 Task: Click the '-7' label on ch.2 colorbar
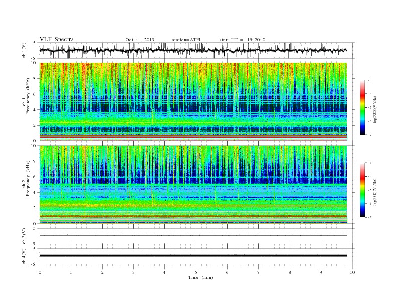[369, 217]
